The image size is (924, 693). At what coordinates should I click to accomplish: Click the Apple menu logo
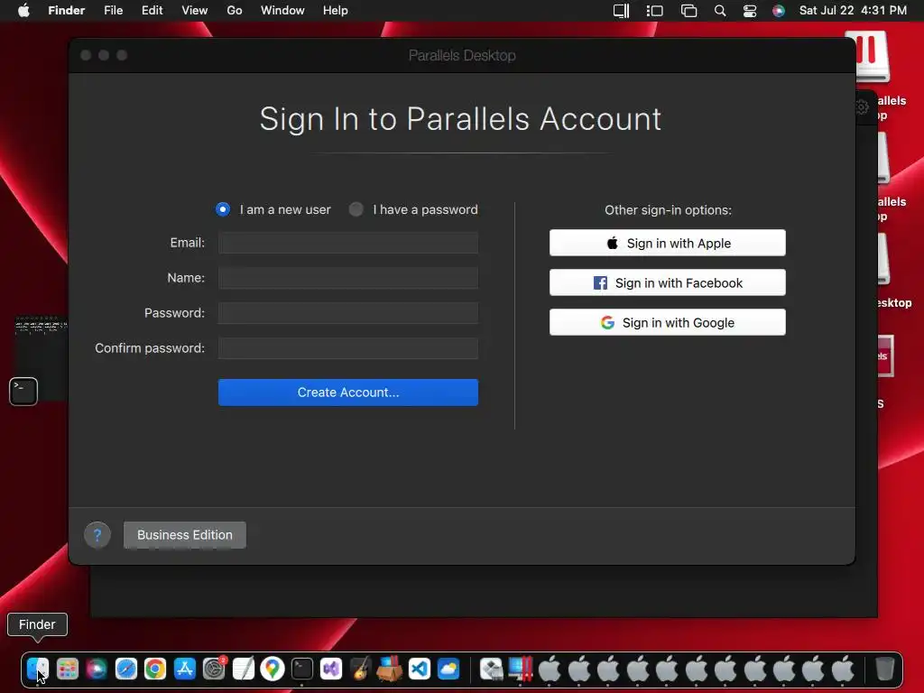[23, 11]
